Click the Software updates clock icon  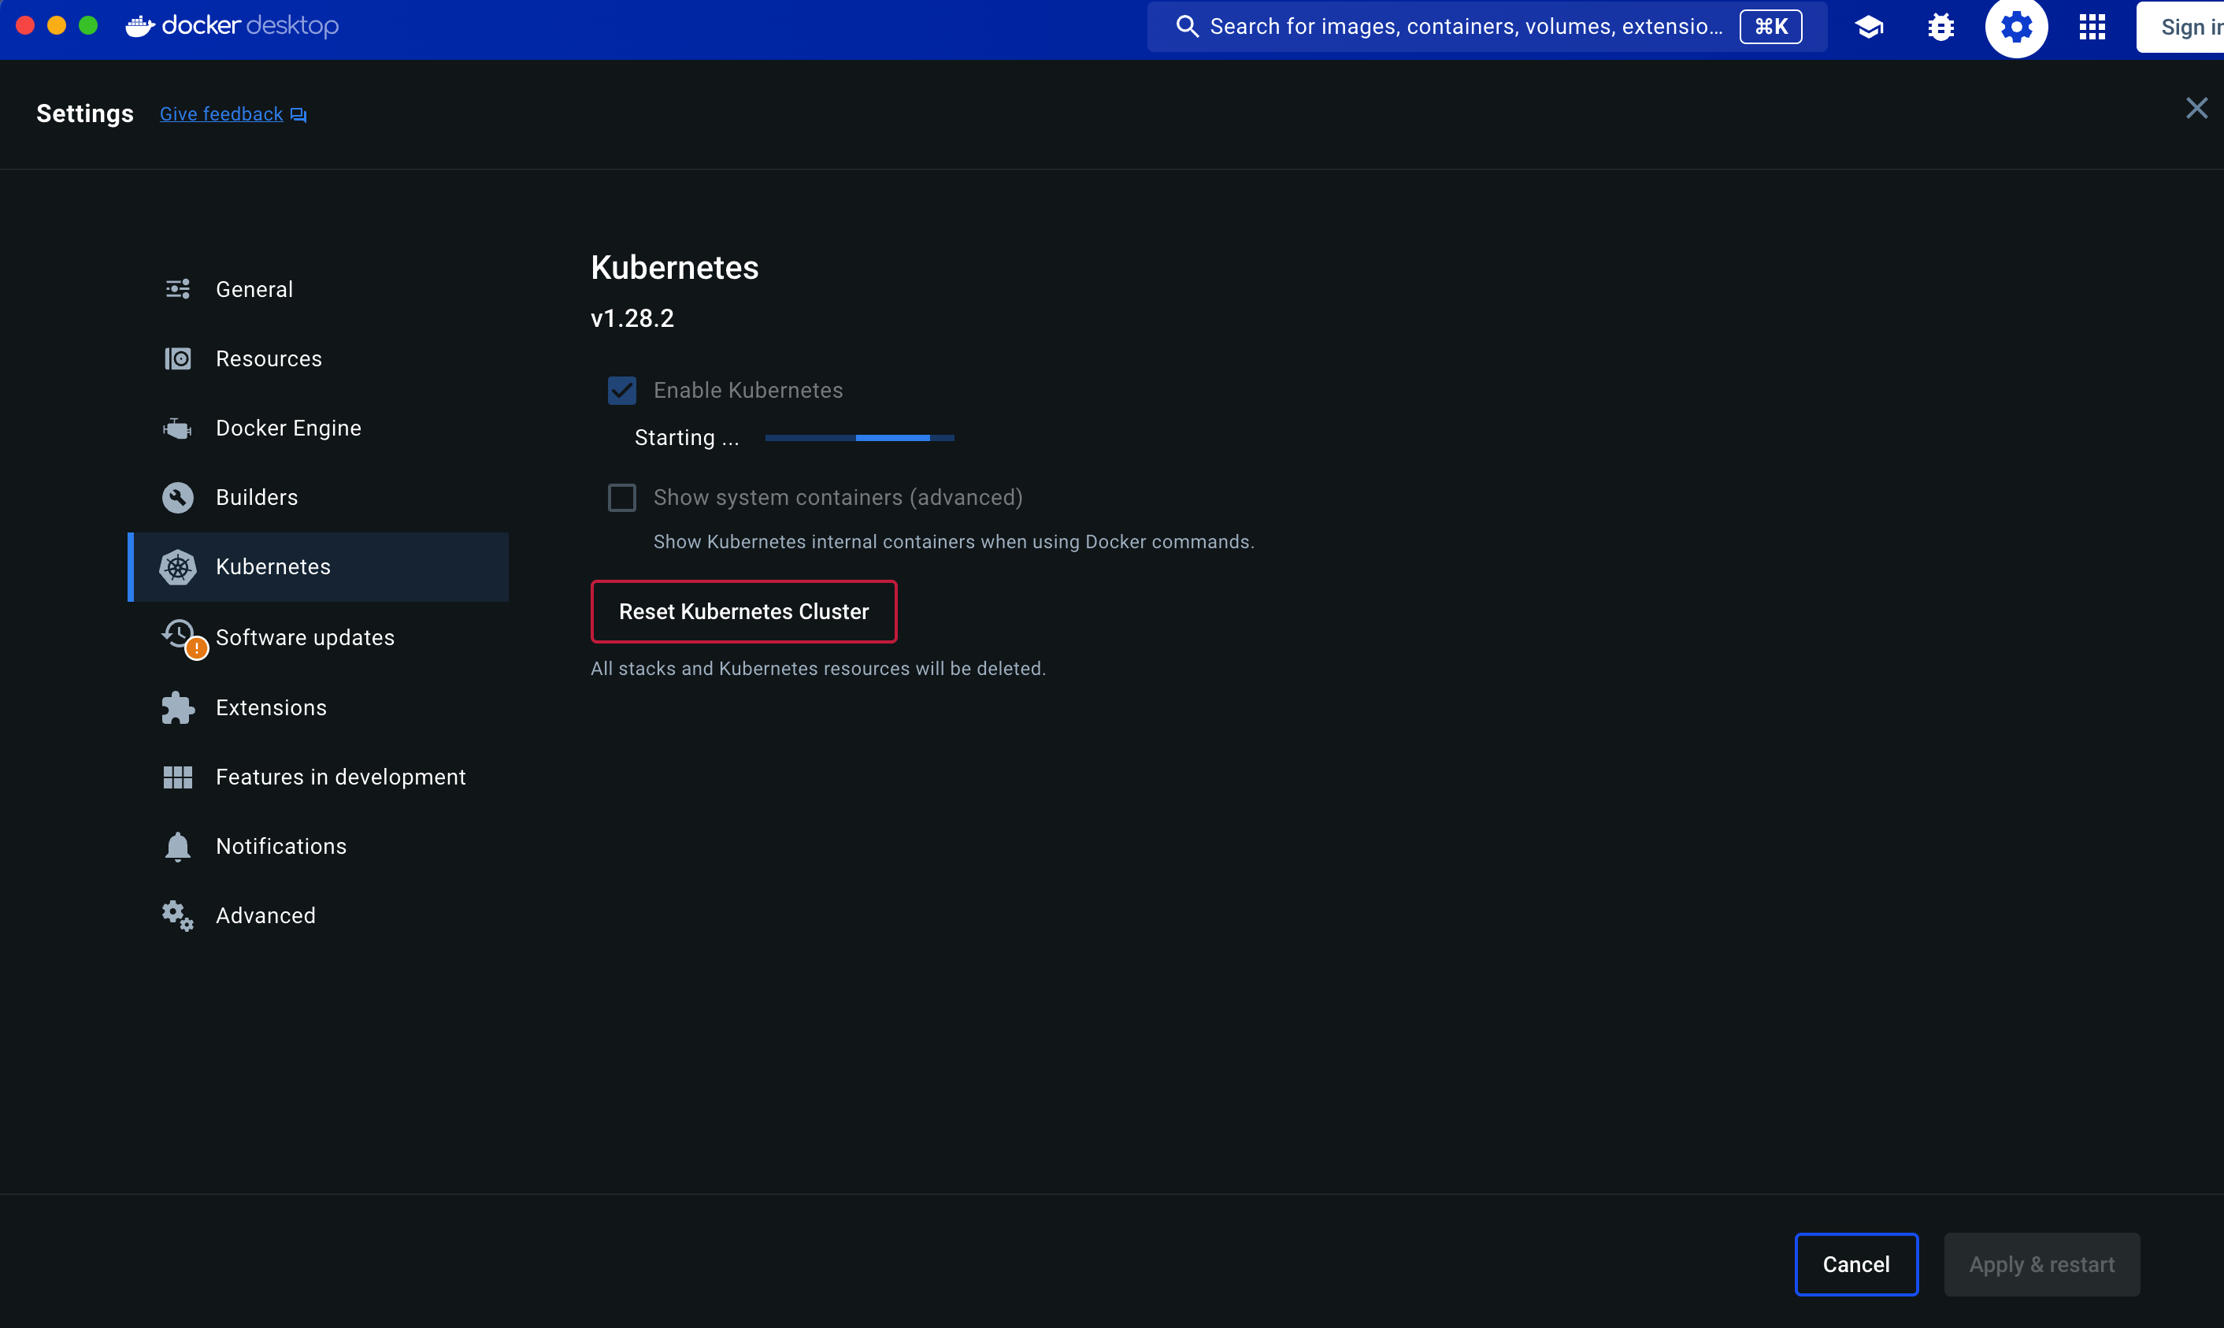point(177,635)
